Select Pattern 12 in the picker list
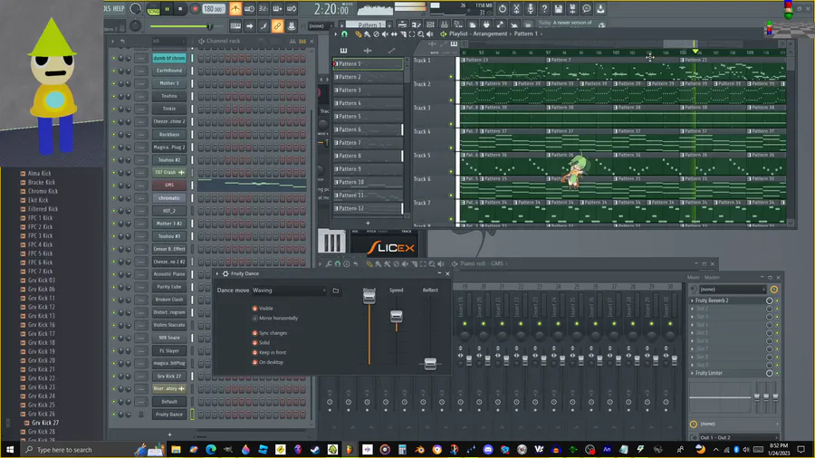 click(368, 209)
